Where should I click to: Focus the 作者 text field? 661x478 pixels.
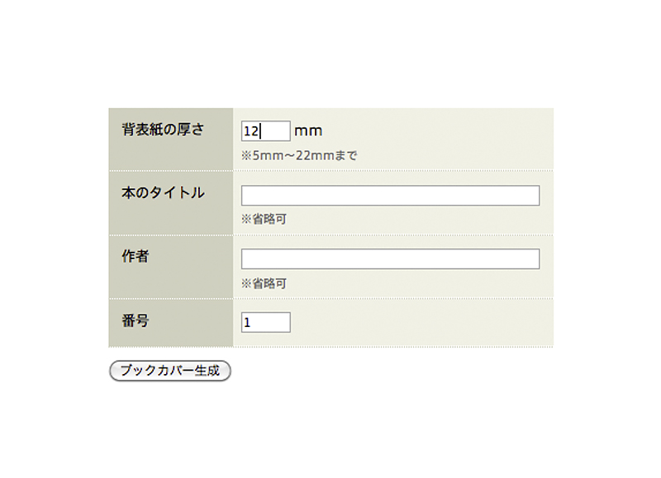pyautogui.click(x=390, y=258)
